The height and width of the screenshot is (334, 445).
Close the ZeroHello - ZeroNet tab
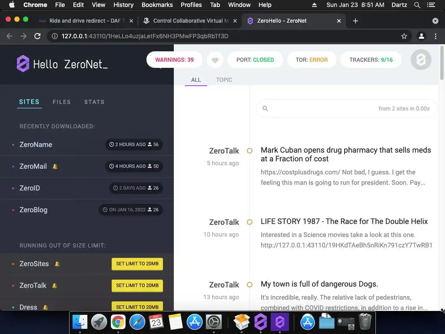(x=339, y=21)
